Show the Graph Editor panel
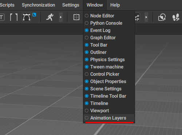The height and width of the screenshot is (135, 182). (109, 38)
